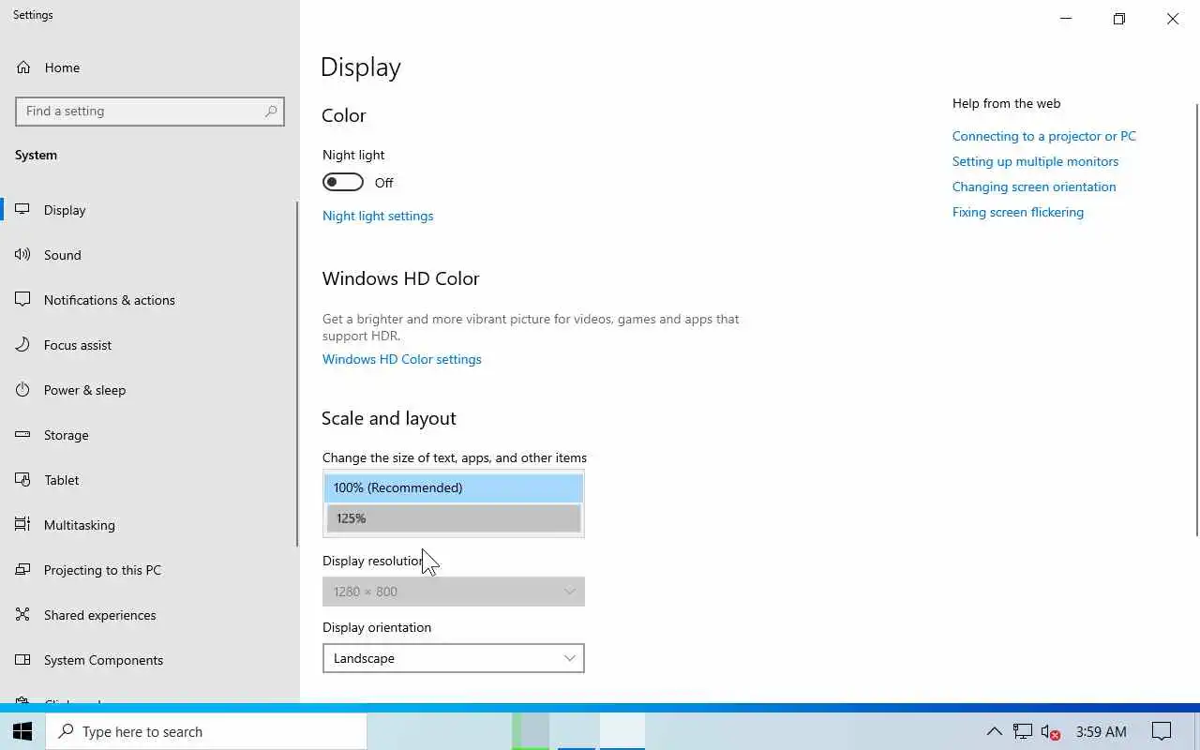1200x750 pixels.
Task: Click the search magnifier in Find a setting
Action: point(271,111)
